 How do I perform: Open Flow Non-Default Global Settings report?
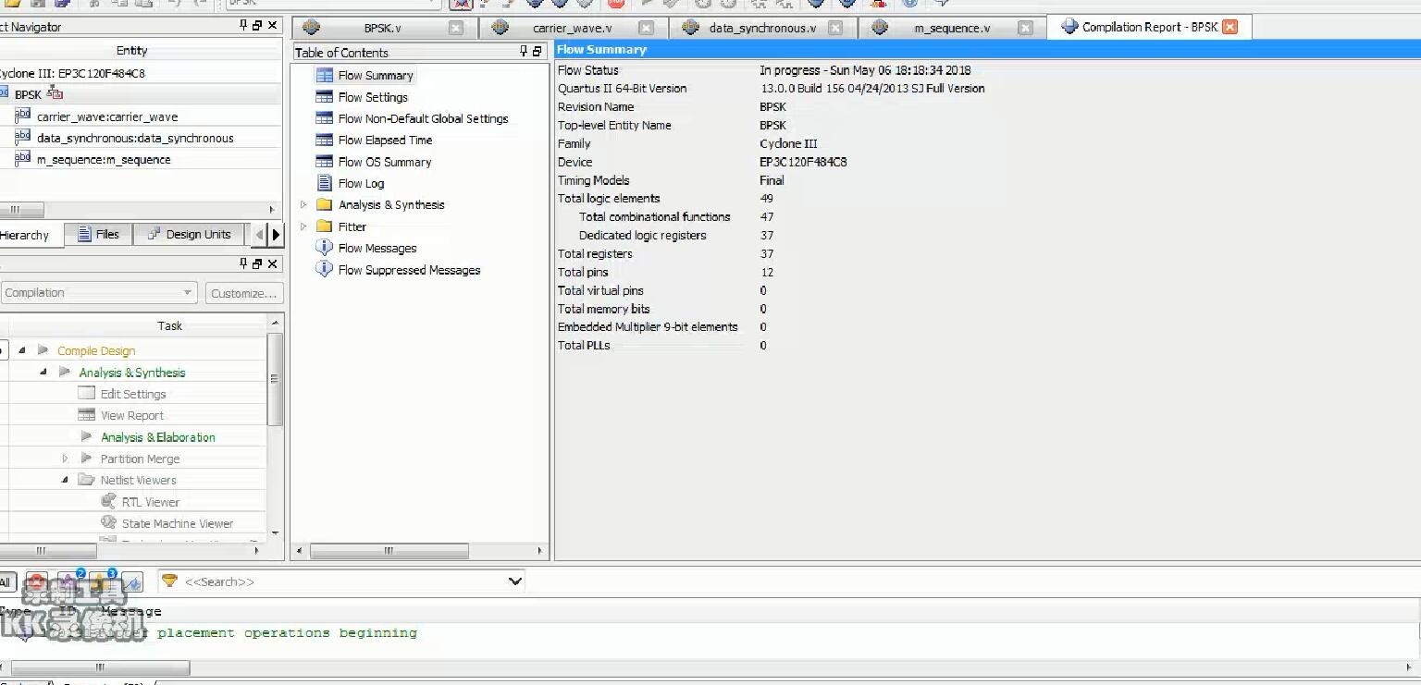(x=423, y=118)
